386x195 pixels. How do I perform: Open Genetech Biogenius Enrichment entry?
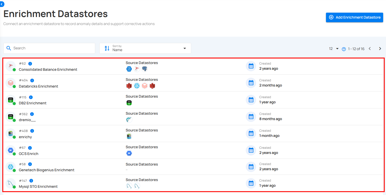47,170
